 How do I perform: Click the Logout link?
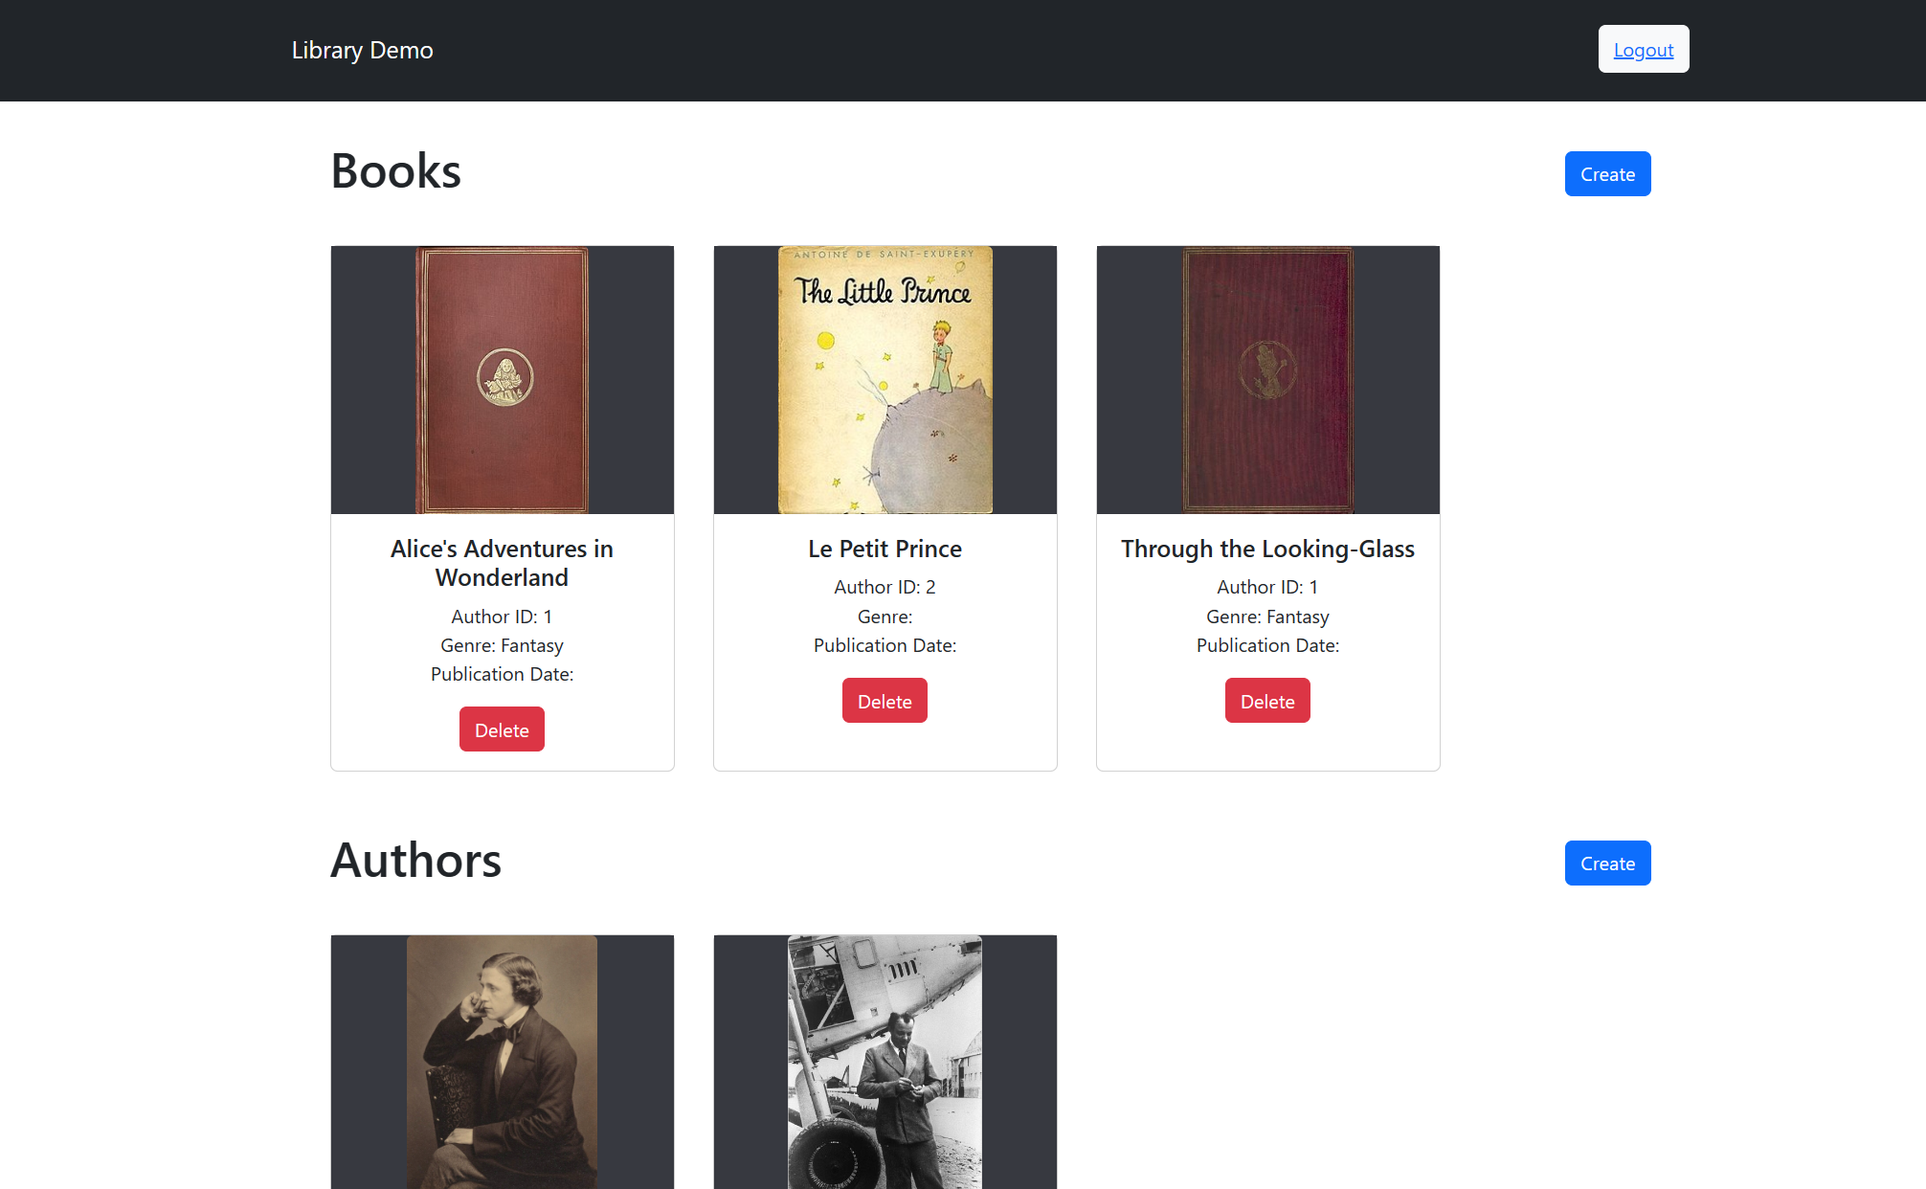click(1644, 50)
